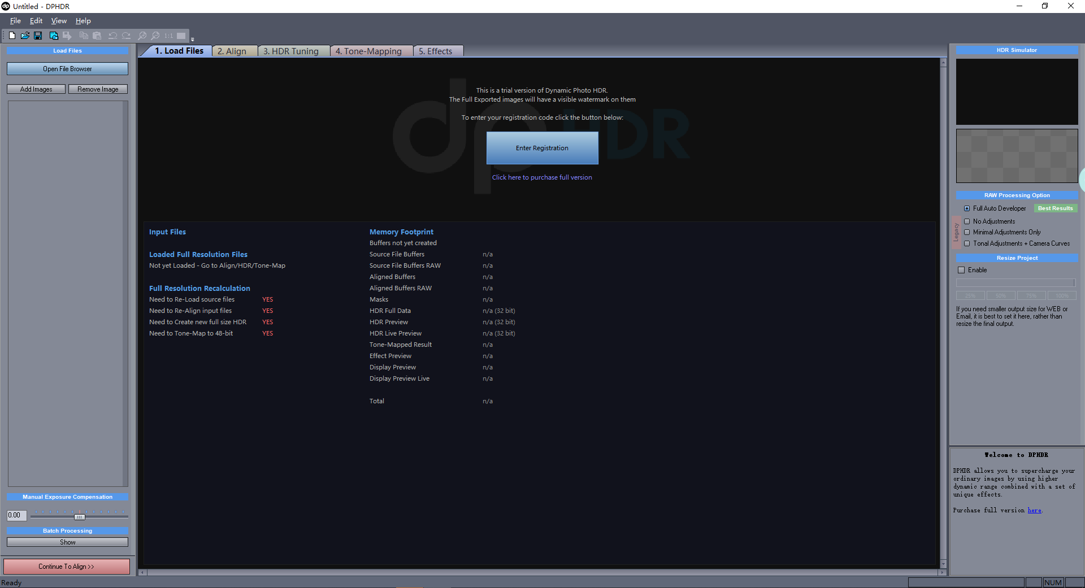Screen dimensions: 1085x588
Task: Click the Zoom In magnifier icon
Action: pos(142,36)
